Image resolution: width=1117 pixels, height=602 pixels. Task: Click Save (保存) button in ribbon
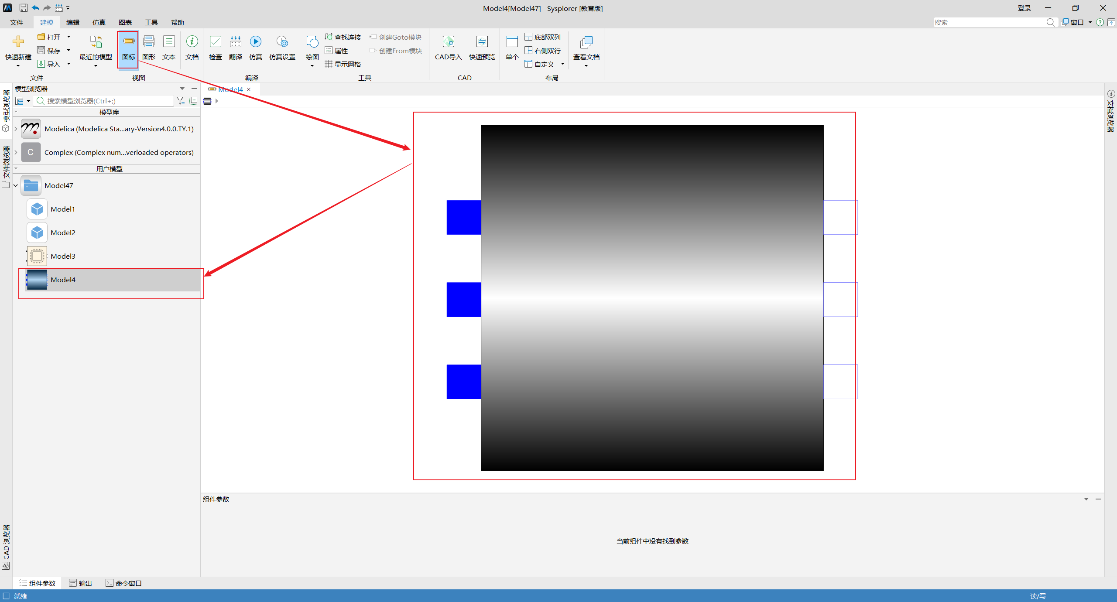49,51
